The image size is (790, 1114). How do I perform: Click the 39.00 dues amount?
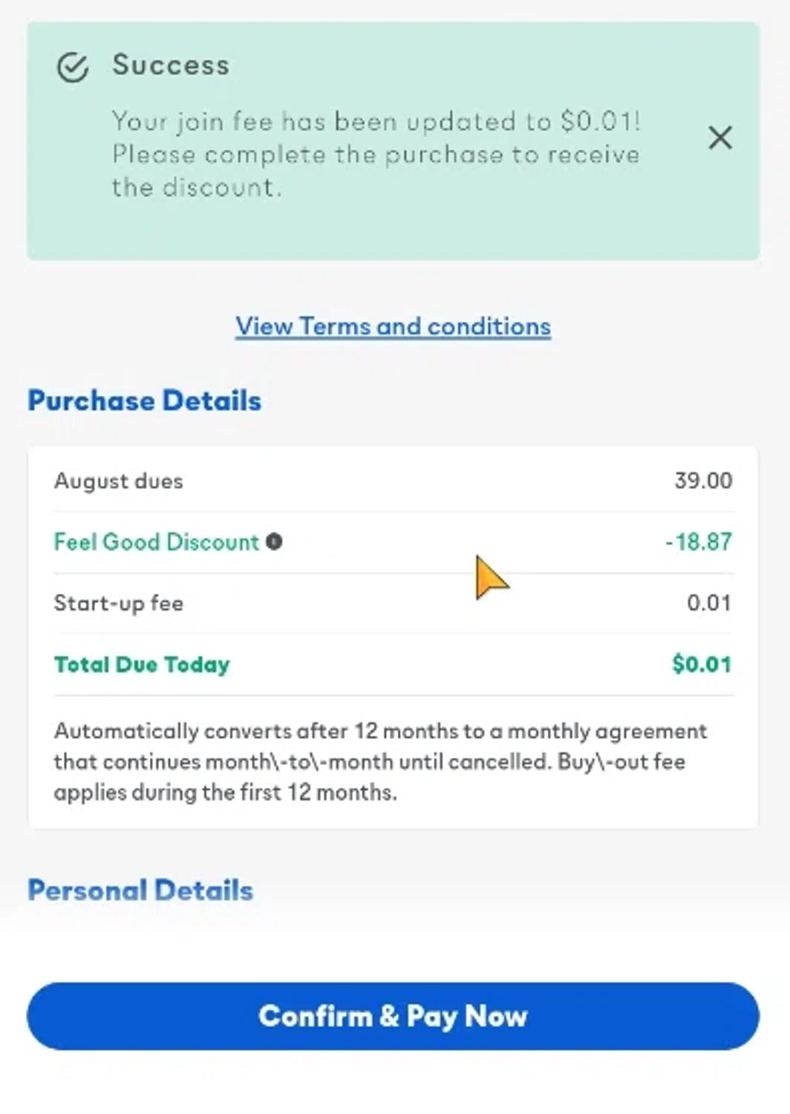[702, 481]
